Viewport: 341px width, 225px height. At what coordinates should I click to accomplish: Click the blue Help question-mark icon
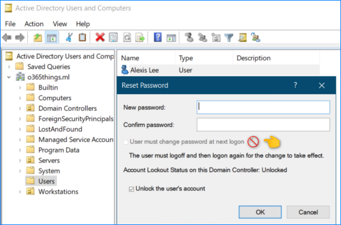[158, 37]
